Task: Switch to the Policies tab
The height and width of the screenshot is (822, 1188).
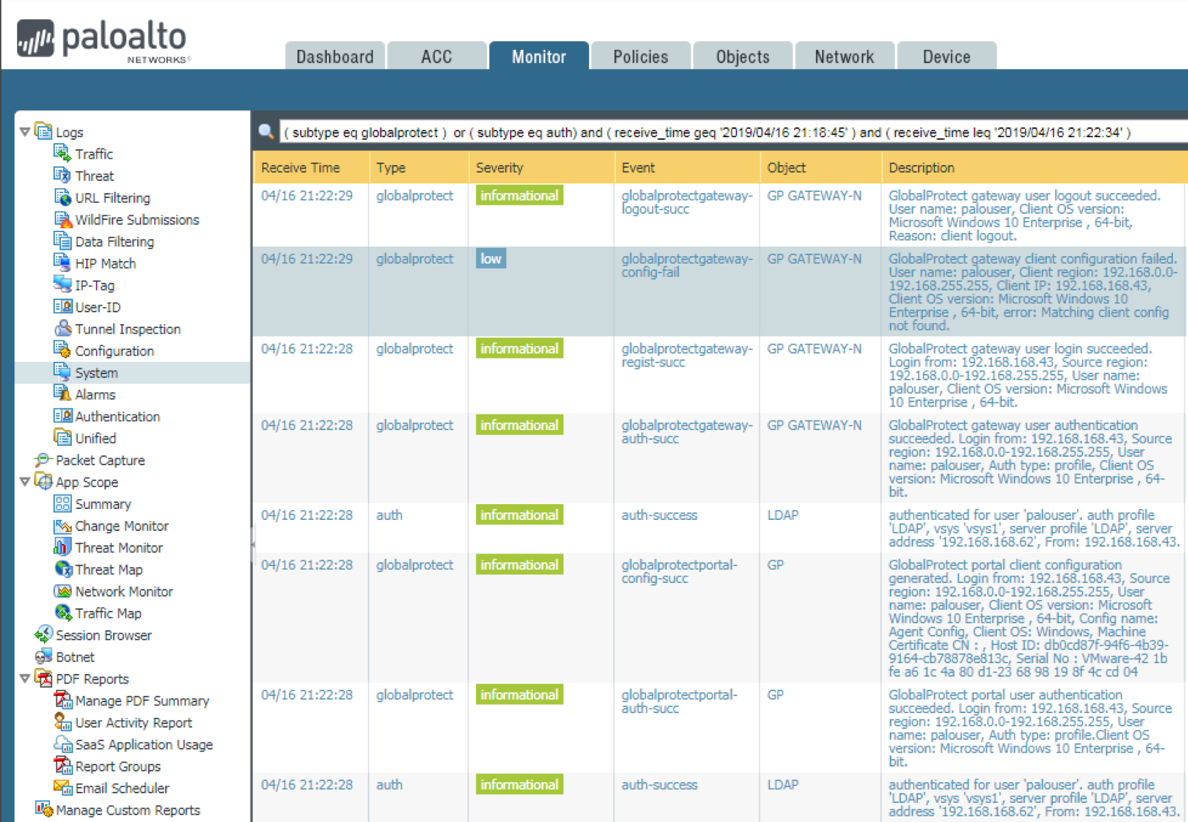Action: pos(640,57)
